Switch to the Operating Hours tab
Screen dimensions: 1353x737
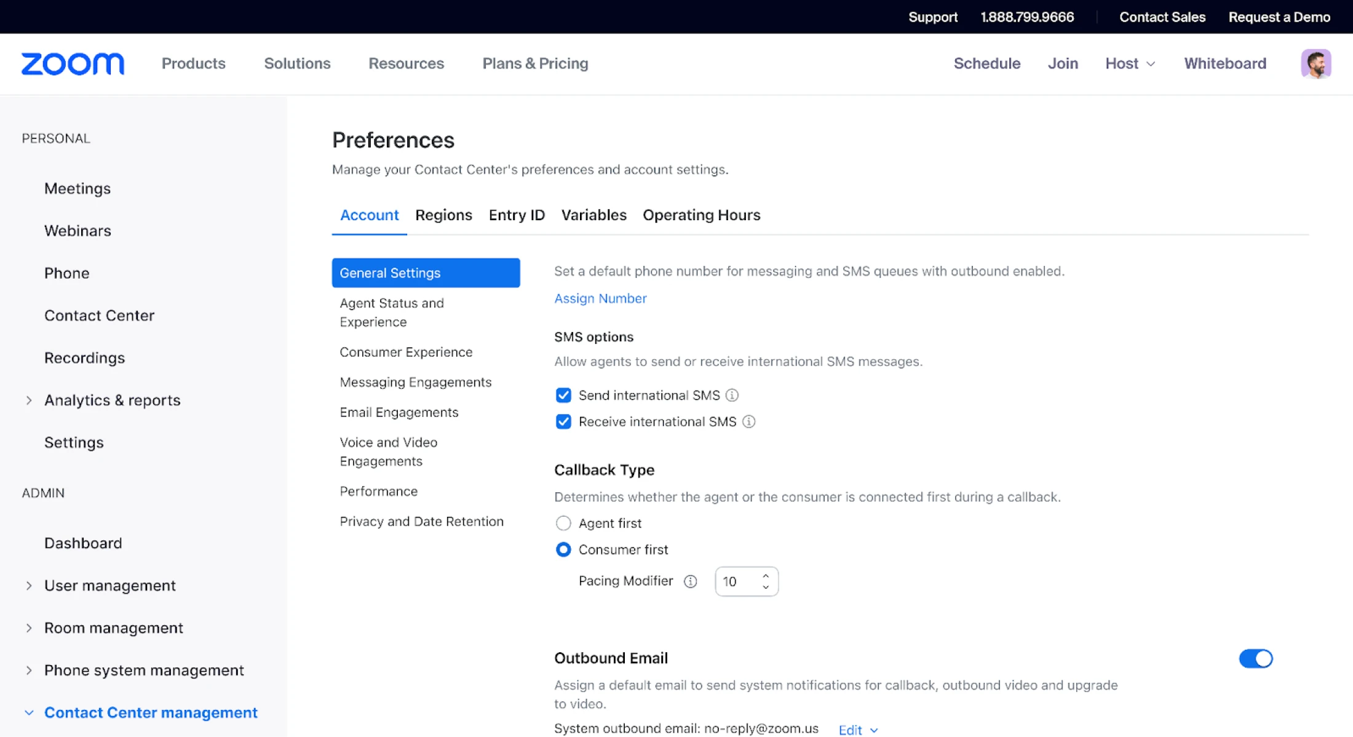(x=702, y=215)
